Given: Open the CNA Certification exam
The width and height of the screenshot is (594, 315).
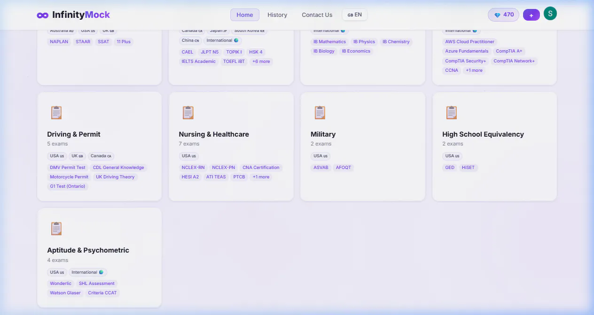Looking at the screenshot, I should (x=261, y=168).
